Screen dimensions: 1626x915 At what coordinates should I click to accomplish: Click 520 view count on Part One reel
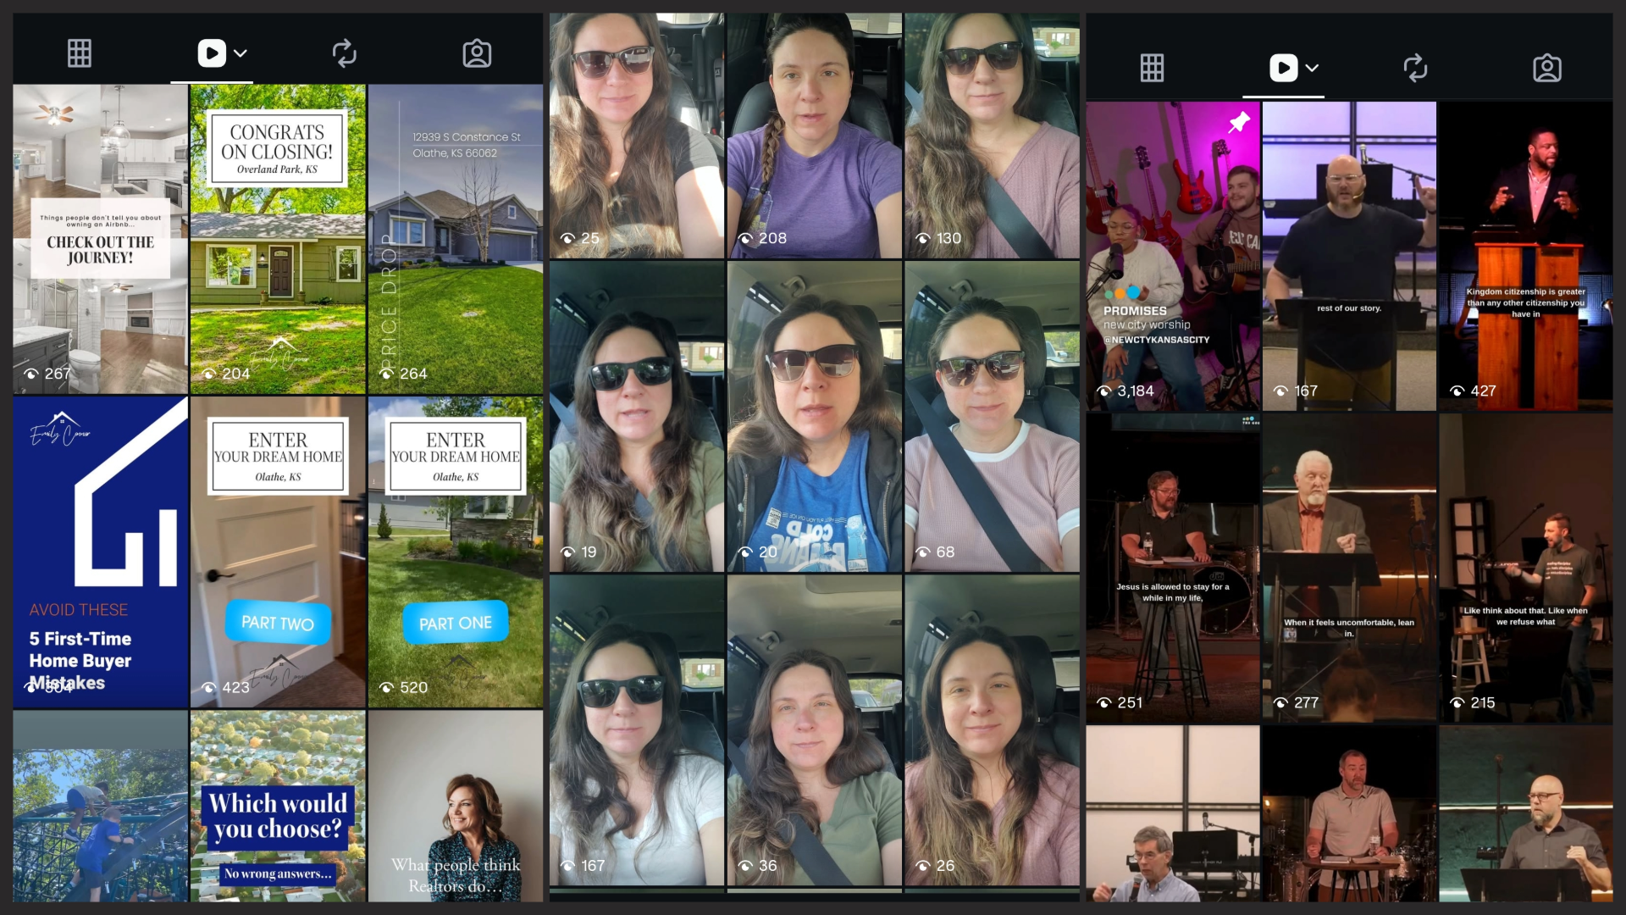click(x=403, y=687)
